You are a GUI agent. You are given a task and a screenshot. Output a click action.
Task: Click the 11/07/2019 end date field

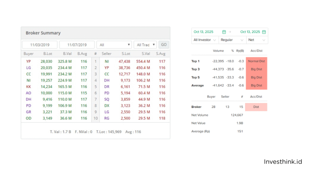click(77, 45)
